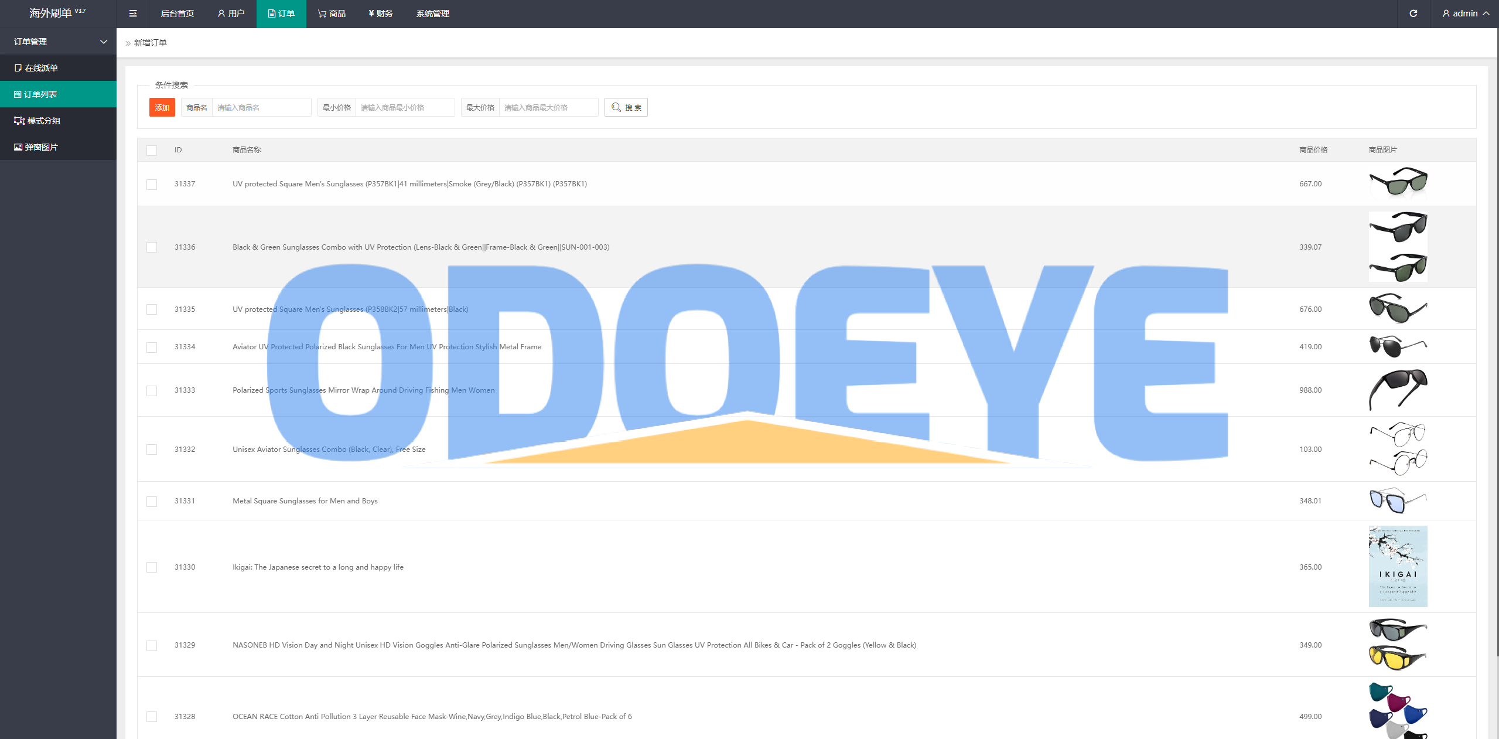This screenshot has height=739, width=1499.
Task: Click the 在线派单 sidebar icon
Action: point(18,68)
